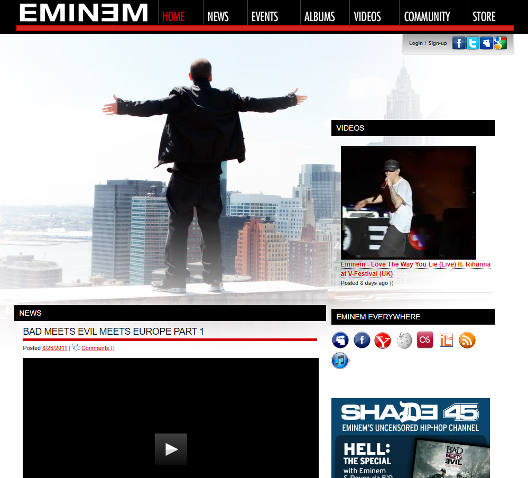This screenshot has width=528, height=478.
Task: Open the orange RSS feed icon
Action: point(467,340)
